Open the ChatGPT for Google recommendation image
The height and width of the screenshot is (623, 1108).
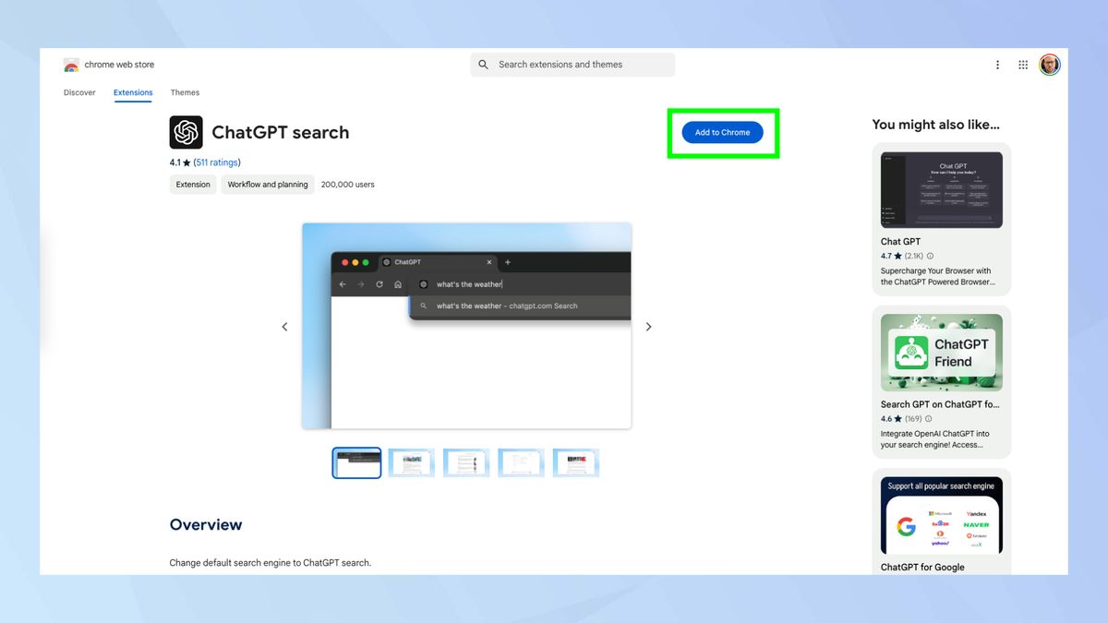(x=942, y=516)
